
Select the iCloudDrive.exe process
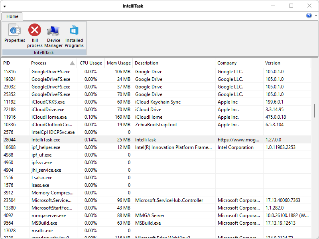[x=48, y=110]
